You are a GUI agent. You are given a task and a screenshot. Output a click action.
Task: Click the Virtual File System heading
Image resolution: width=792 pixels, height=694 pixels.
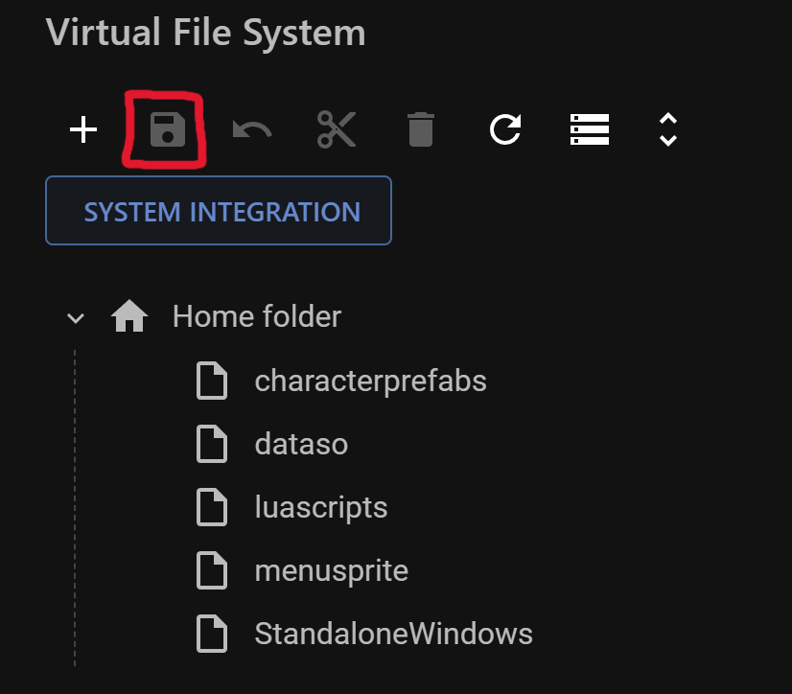pos(205,33)
